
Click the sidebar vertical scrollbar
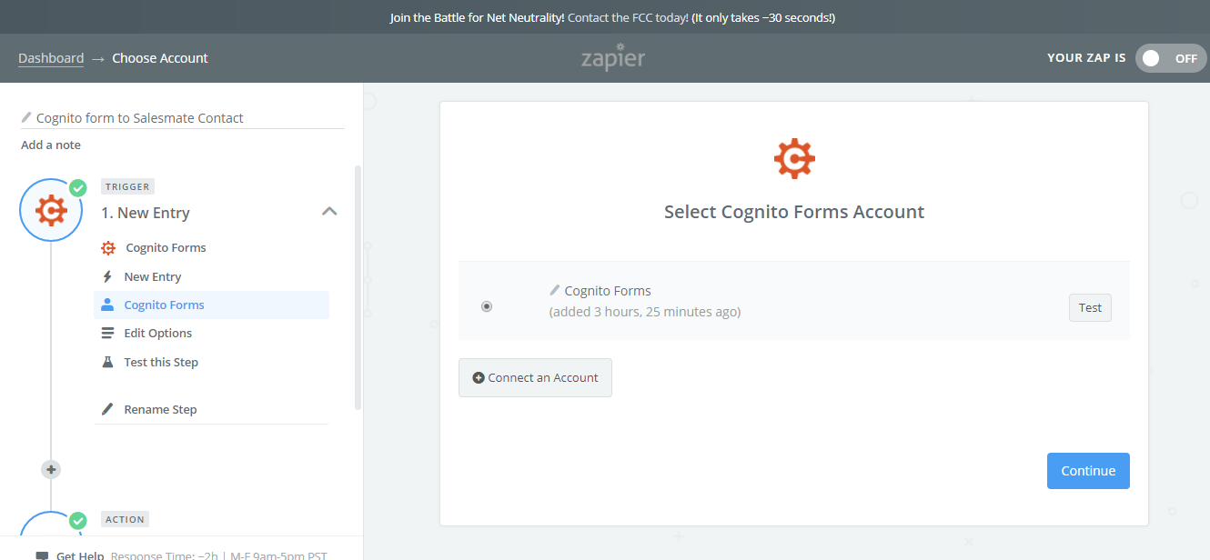point(358,288)
